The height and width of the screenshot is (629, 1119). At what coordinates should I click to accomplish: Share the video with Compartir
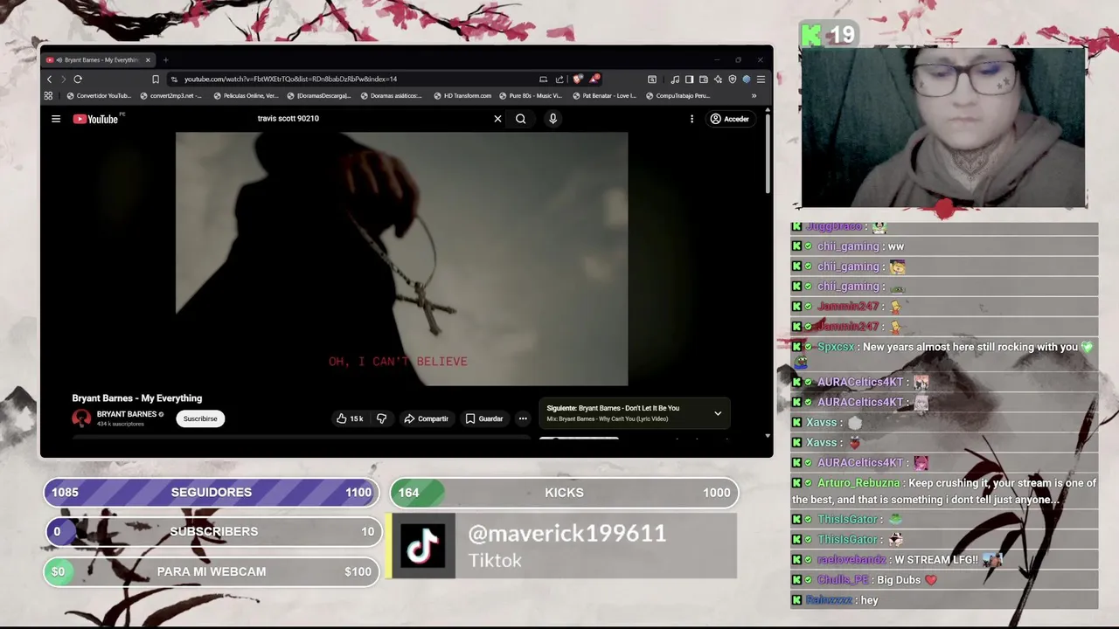426,418
